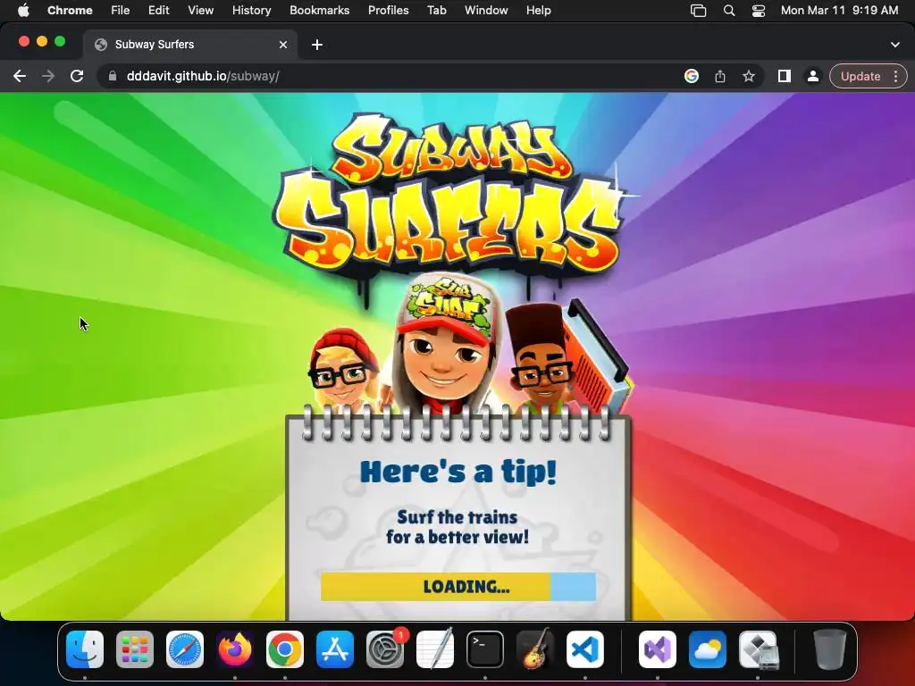915x686 pixels.
Task: Open the Apple menu
Action: (23, 11)
